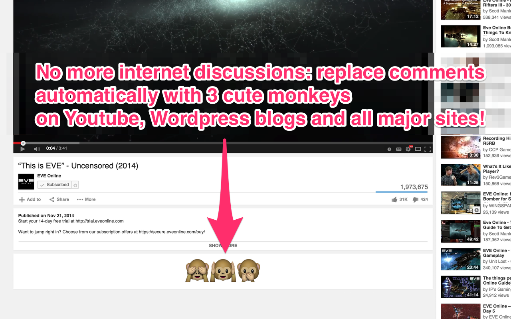The height and width of the screenshot is (319, 511).
Task: Click the Share button
Action: point(59,199)
